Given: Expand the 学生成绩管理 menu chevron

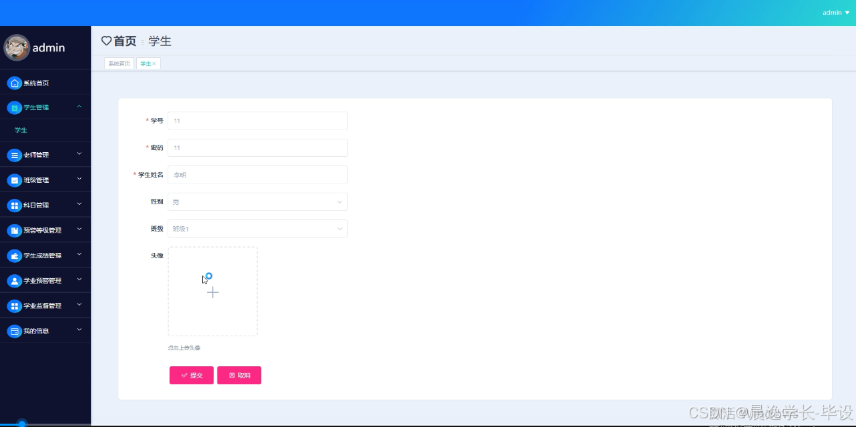Looking at the screenshot, I should 79,254.
